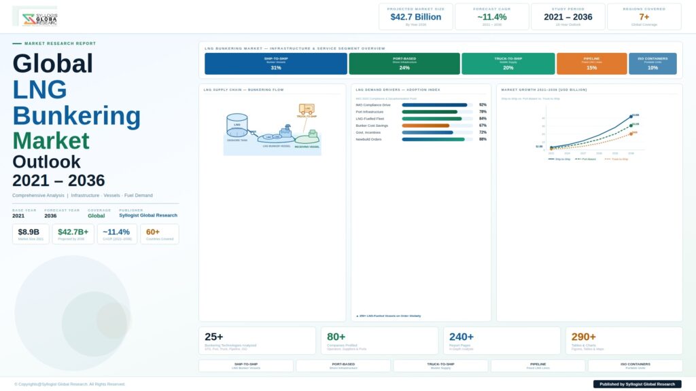Click the LNG onshore tank illustration
Image resolution: width=696 pixels, height=391 pixels.
coord(237,126)
